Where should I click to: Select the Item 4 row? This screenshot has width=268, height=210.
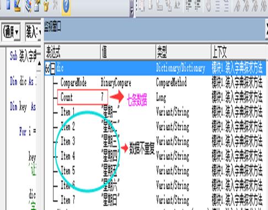click(156, 156)
